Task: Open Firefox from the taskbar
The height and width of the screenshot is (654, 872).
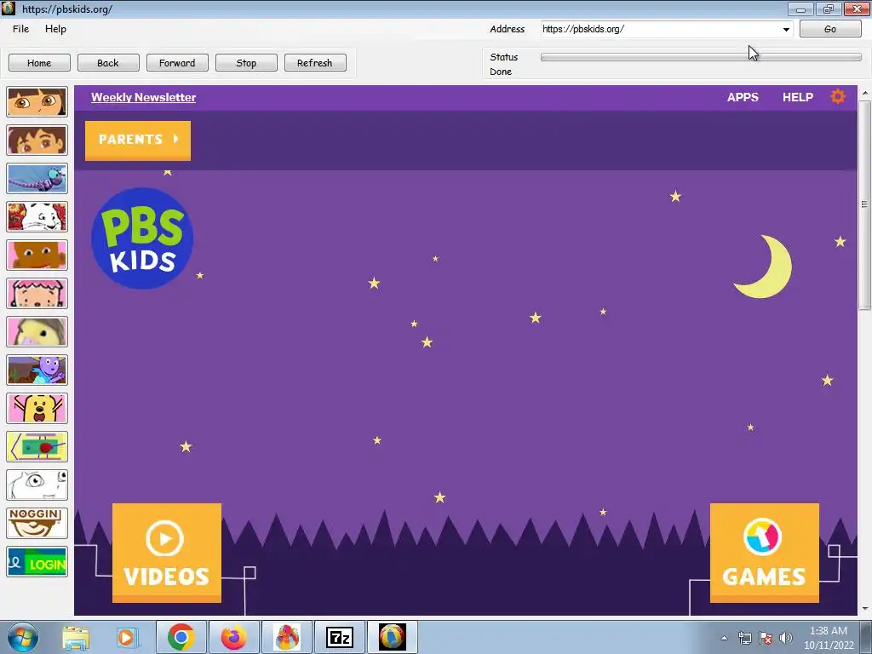Action: (x=234, y=637)
